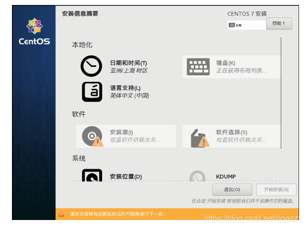Click the 退出(Q) quit button

point(232,190)
